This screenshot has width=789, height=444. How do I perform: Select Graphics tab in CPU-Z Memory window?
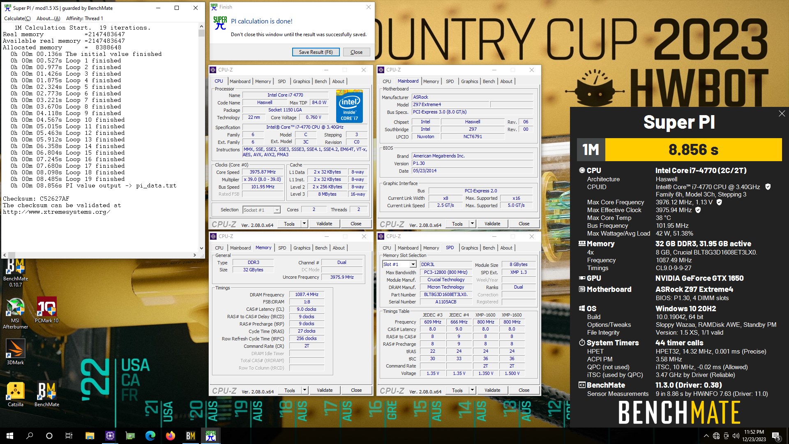[x=302, y=248]
